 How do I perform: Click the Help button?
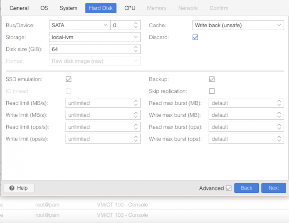click(x=19, y=188)
